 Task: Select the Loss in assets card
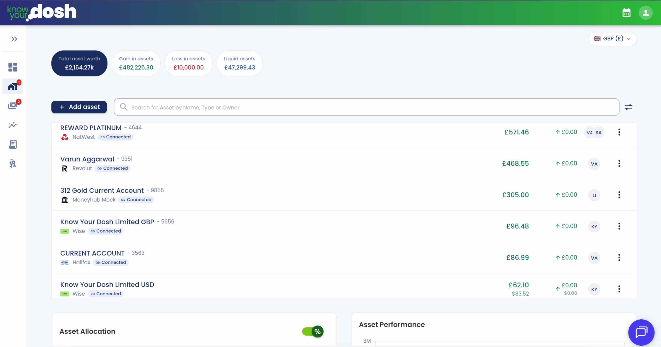click(188, 63)
